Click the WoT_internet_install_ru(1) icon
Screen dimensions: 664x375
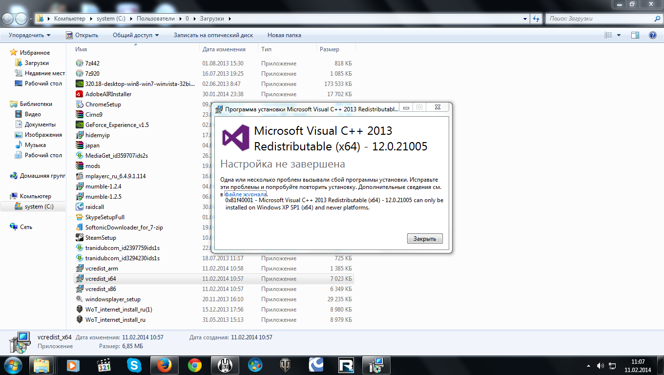coord(80,309)
